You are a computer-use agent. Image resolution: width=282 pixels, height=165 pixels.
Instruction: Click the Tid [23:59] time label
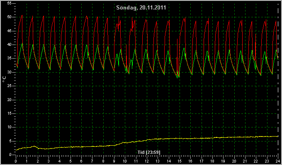click(149, 152)
